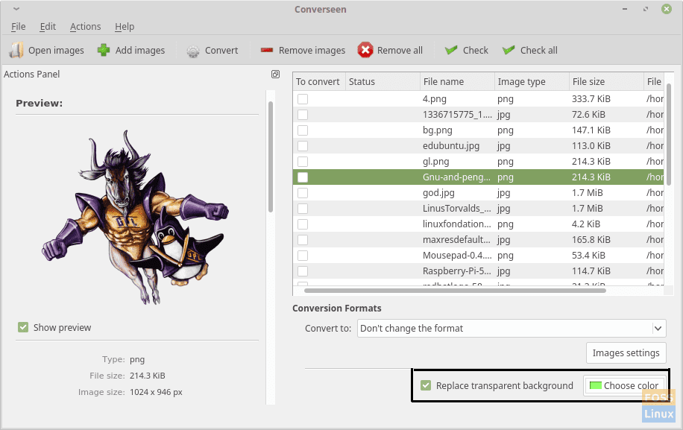Enable conversion for edubuntu.jpg
683x430 pixels.
pyautogui.click(x=303, y=146)
